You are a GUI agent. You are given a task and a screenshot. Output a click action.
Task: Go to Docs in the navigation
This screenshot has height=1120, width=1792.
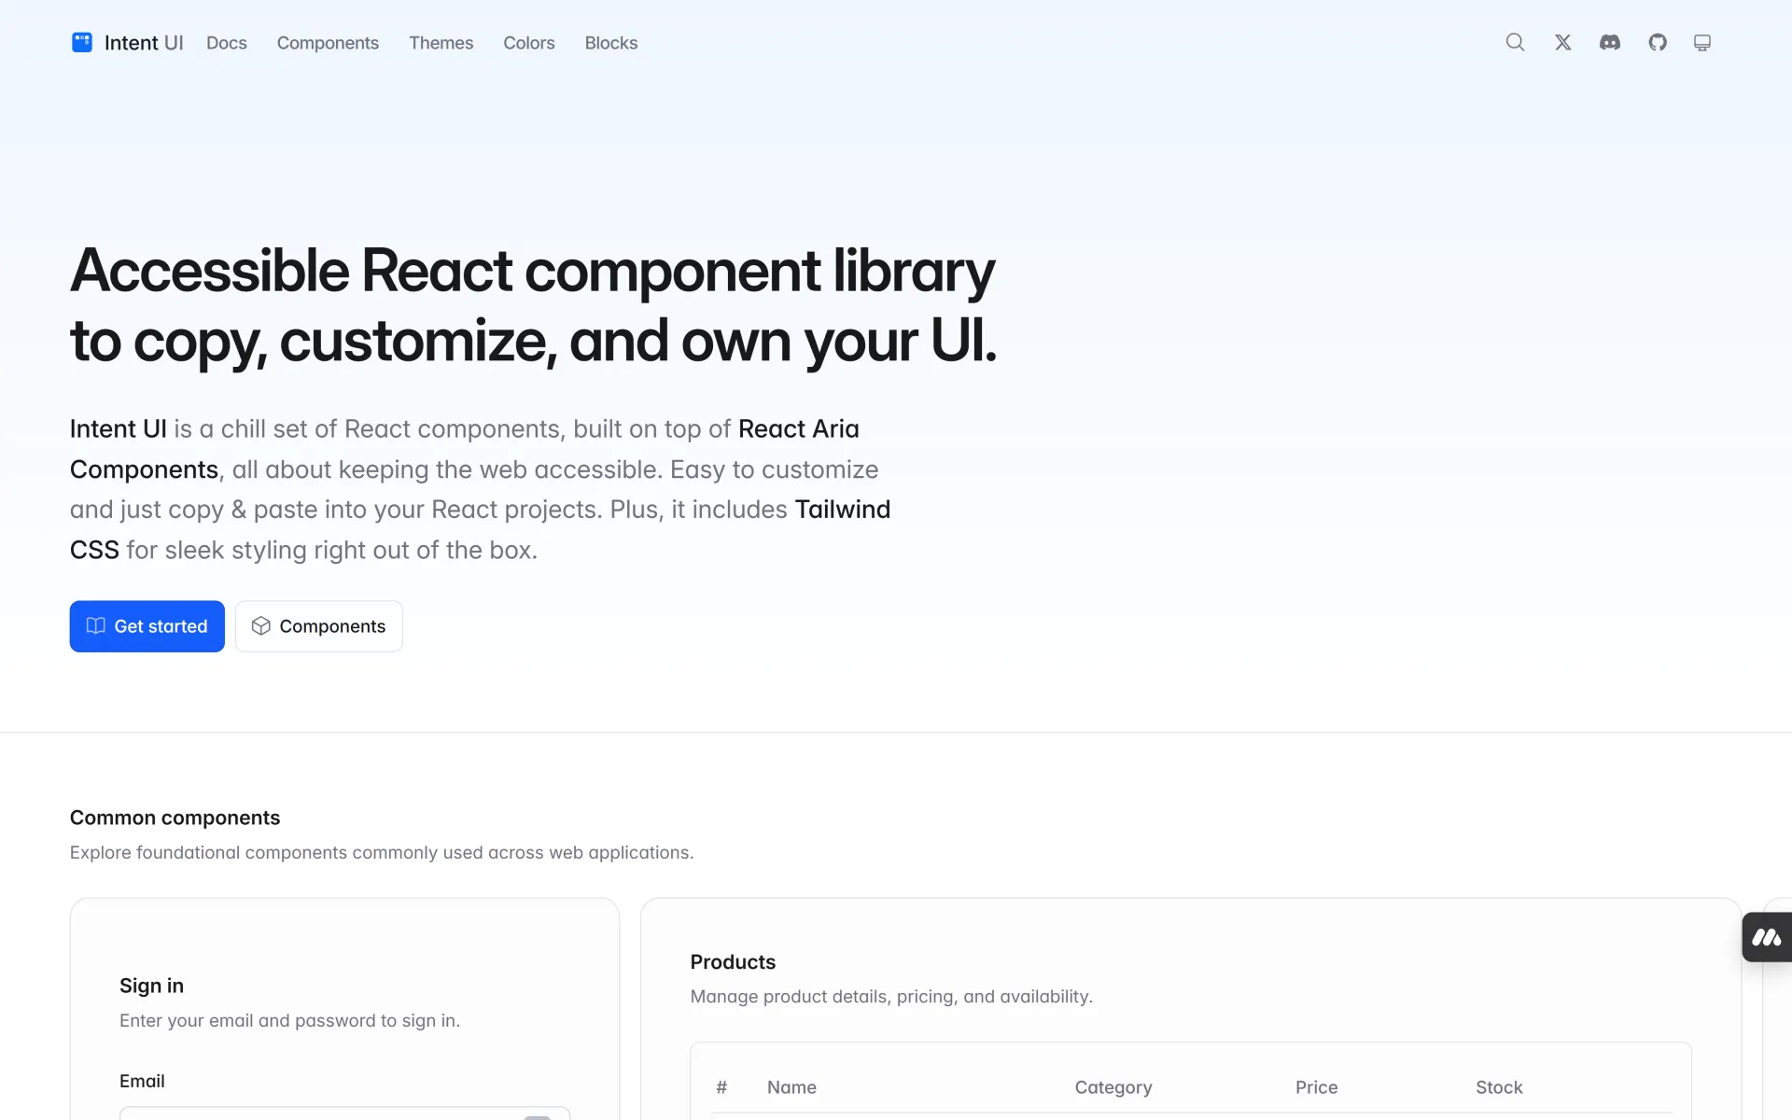pyautogui.click(x=226, y=43)
